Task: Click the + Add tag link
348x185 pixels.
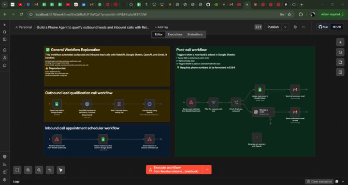Action: (x=161, y=27)
